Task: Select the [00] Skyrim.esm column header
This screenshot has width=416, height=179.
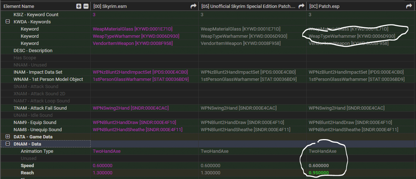Action: click(x=109, y=6)
